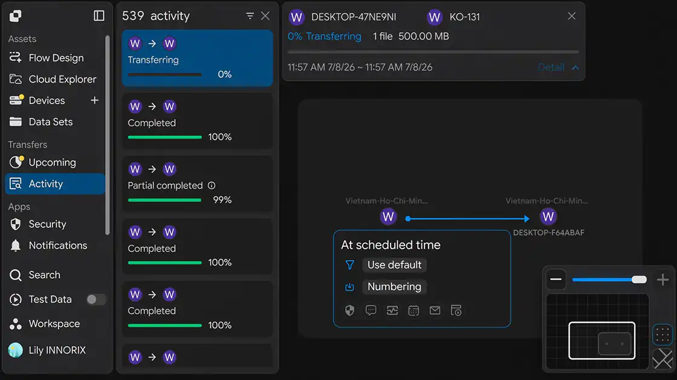Close the activity list panel

[265, 16]
